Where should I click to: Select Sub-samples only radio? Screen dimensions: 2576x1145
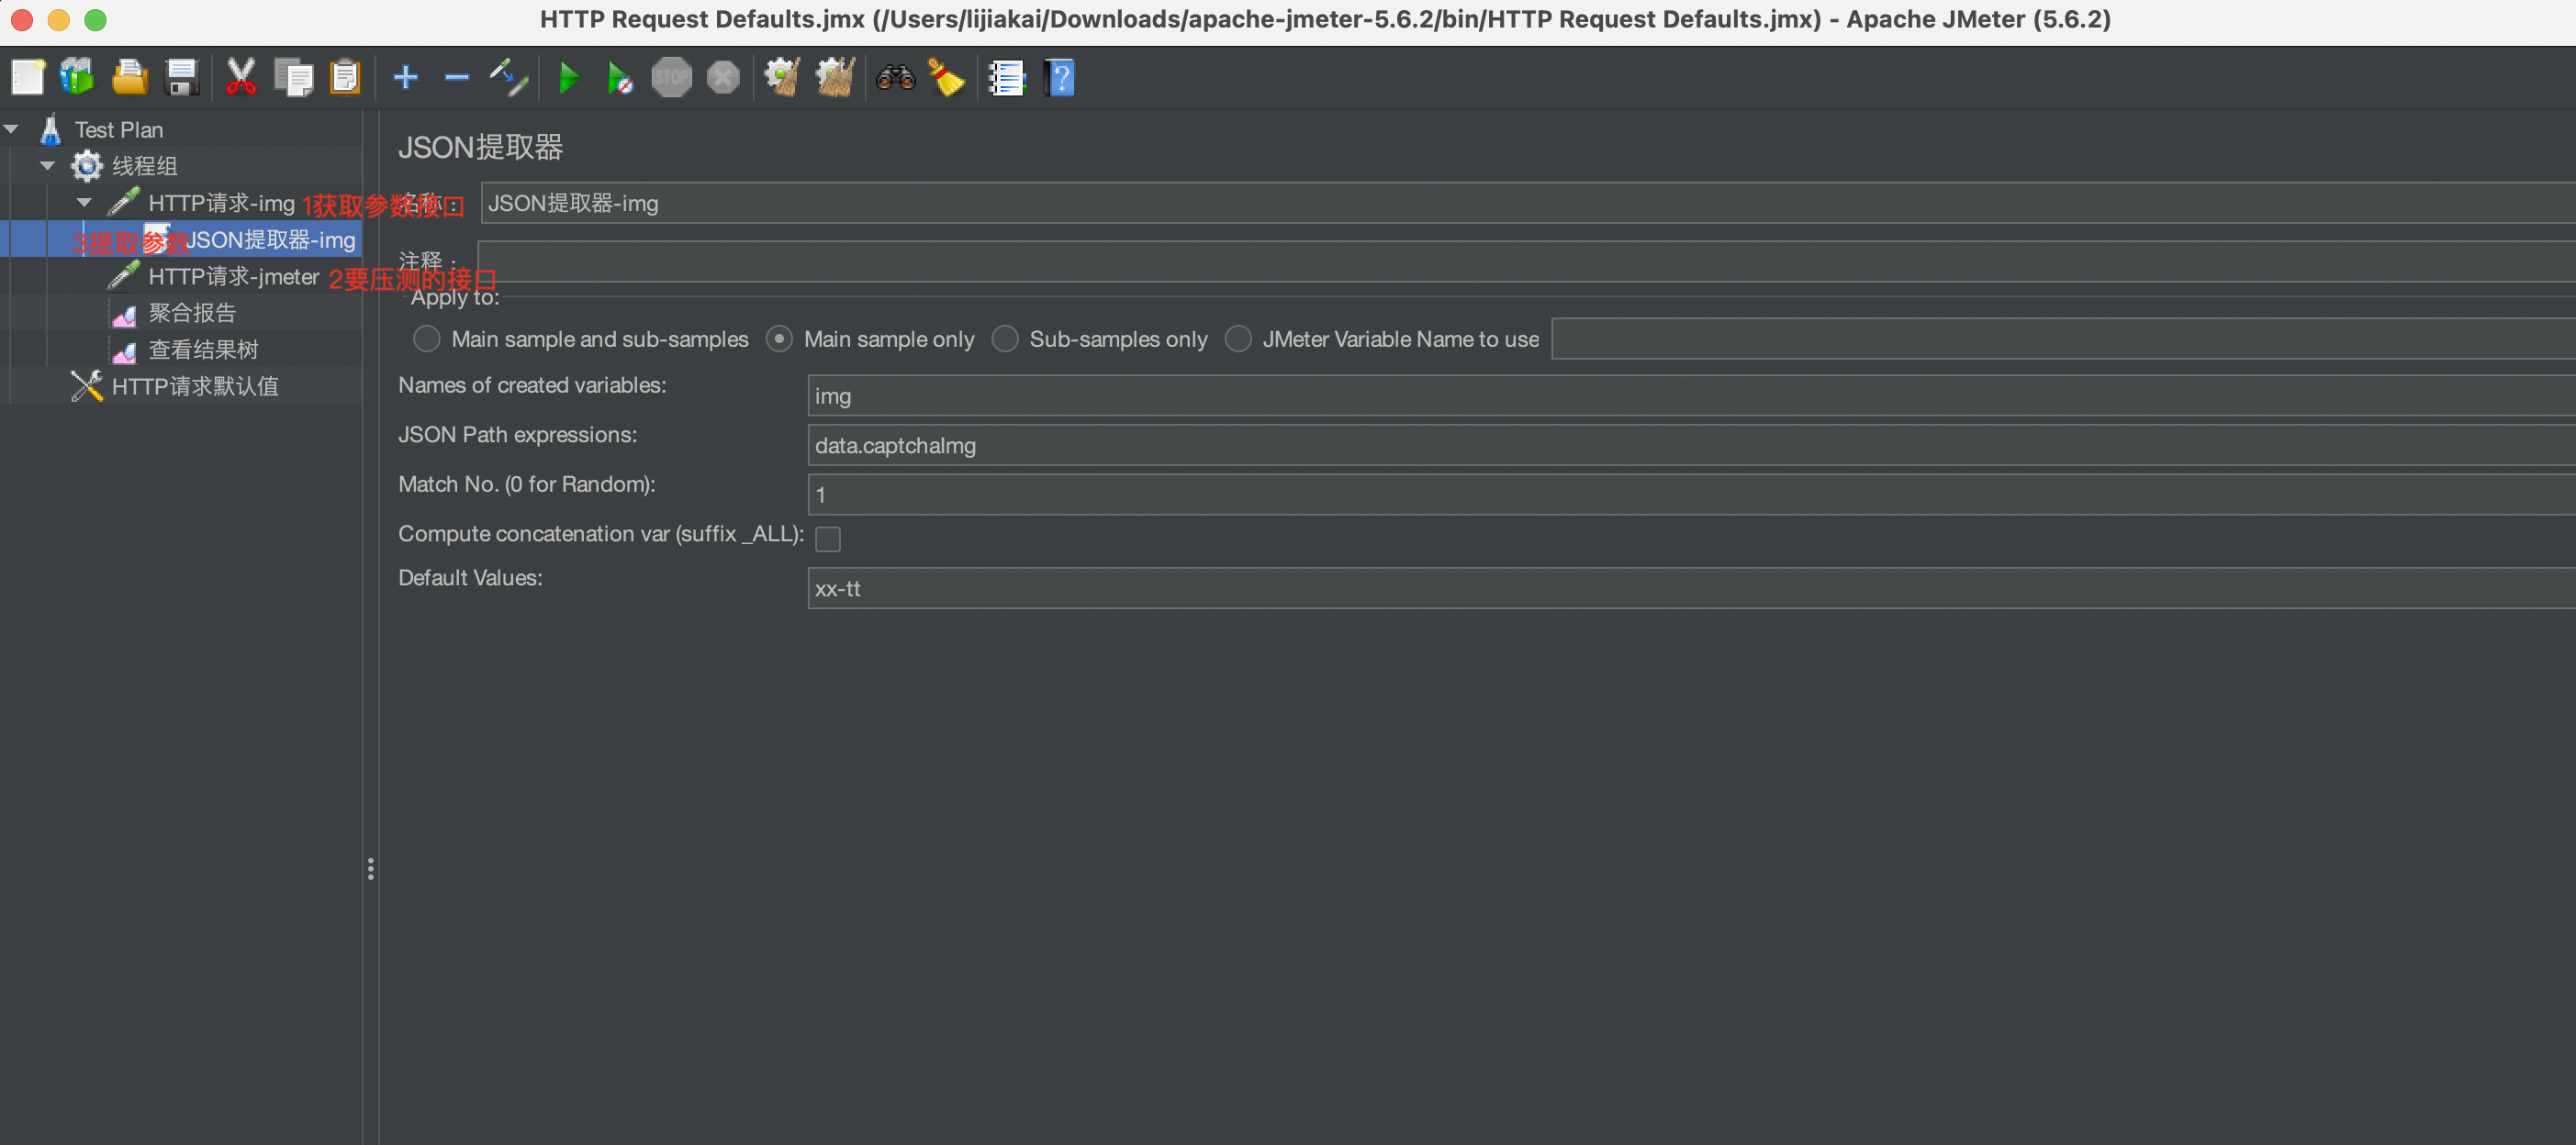[x=1005, y=339]
